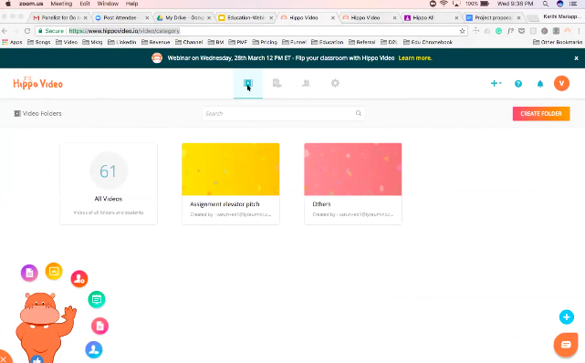This screenshot has width=585, height=363.
Task: Open the Help menu in menu bar
Action: point(131,4)
